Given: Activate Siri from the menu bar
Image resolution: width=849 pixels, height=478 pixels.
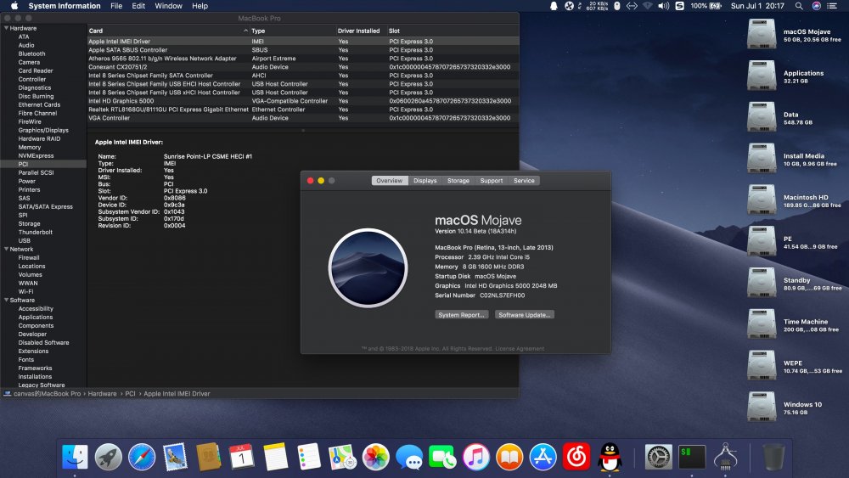Looking at the screenshot, I should click(x=817, y=6).
